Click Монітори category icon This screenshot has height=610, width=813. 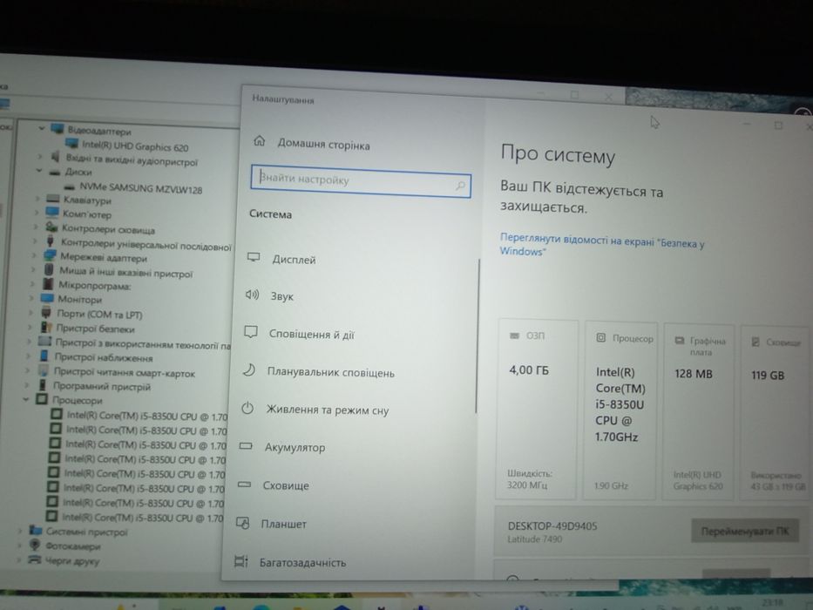coord(47,298)
